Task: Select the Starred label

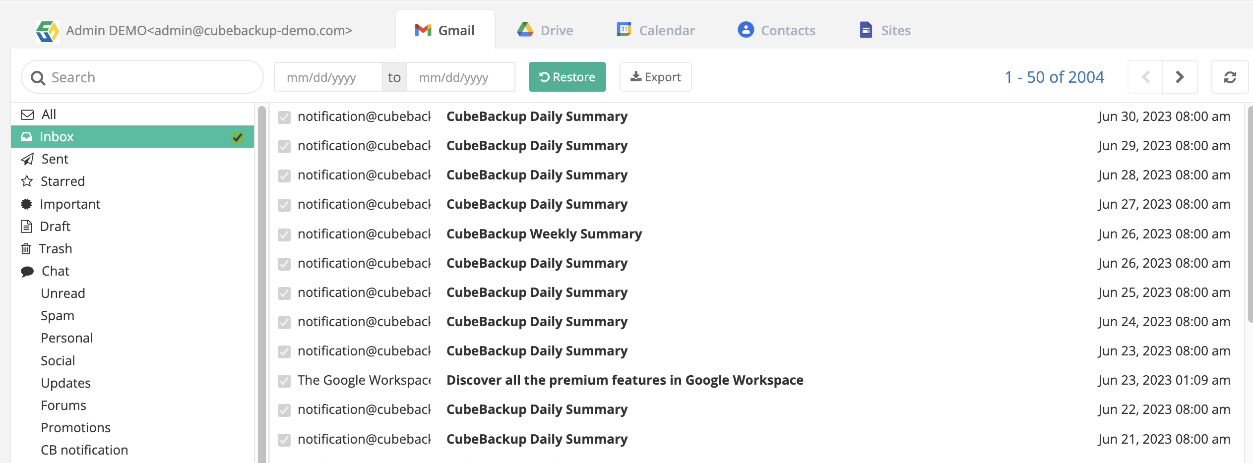Action: point(63,181)
